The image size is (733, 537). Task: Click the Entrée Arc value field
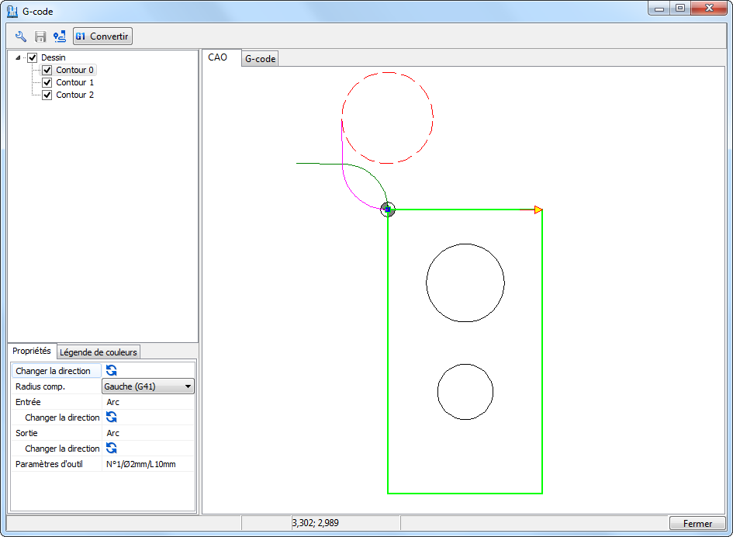pyautogui.click(x=147, y=402)
